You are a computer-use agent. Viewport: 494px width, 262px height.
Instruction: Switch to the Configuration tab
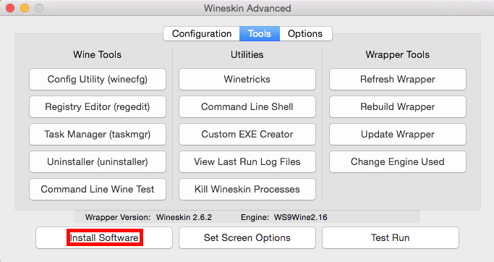201,34
